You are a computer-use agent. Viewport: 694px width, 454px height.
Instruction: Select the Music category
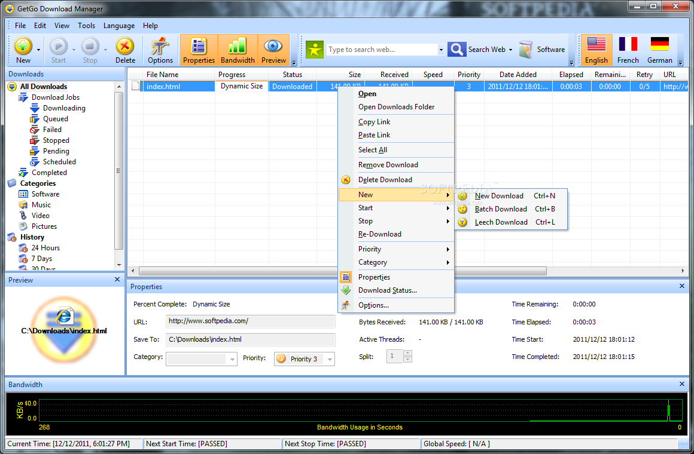(x=41, y=205)
